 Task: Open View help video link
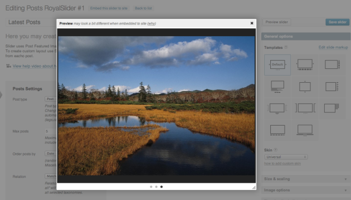pyautogui.click(x=34, y=66)
